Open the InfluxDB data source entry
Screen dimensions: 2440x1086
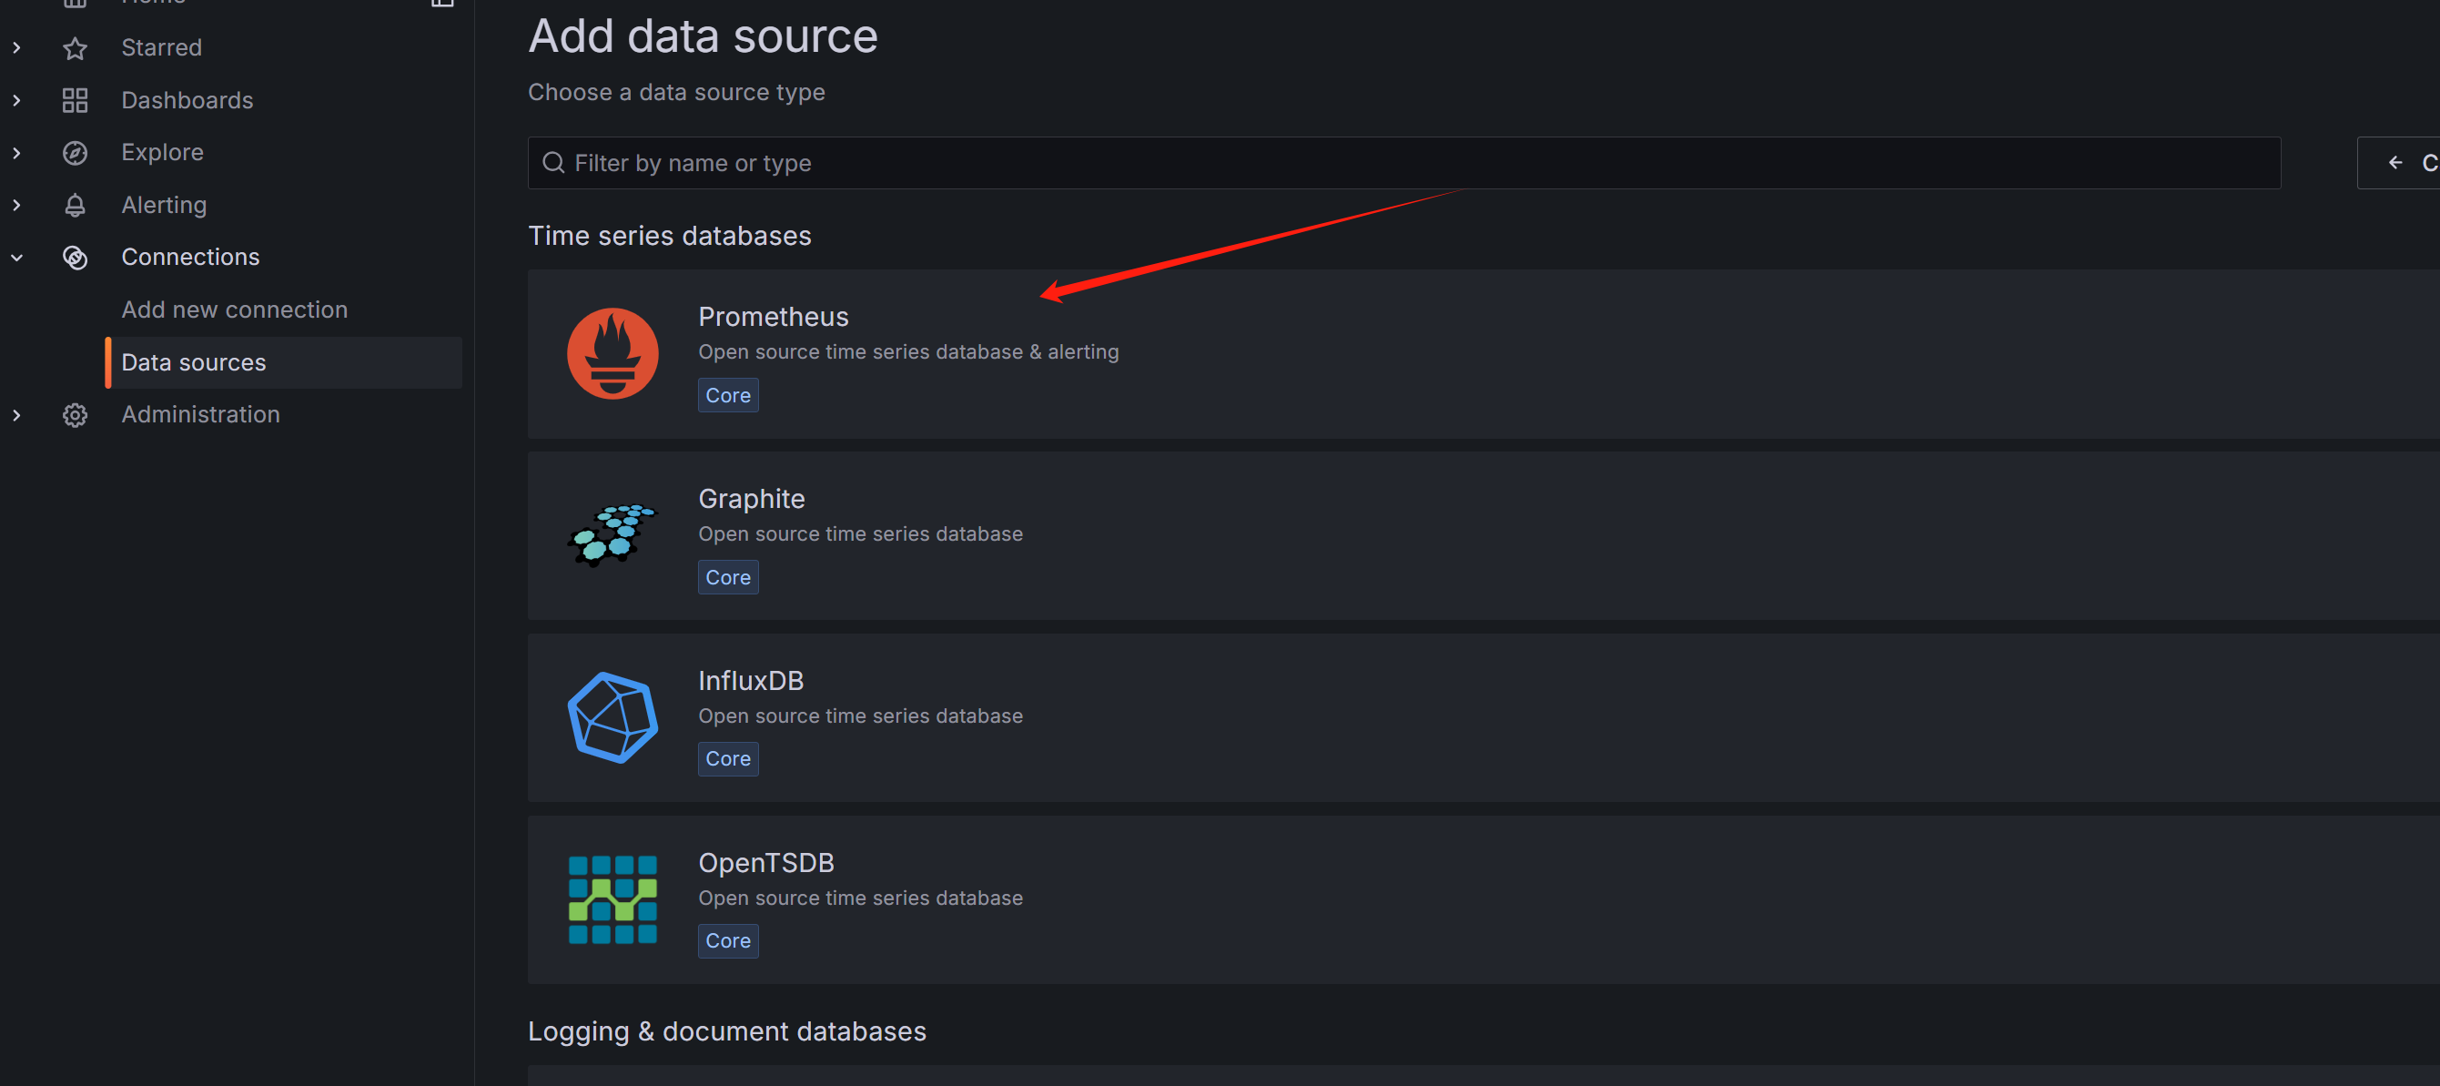pyautogui.click(x=750, y=680)
